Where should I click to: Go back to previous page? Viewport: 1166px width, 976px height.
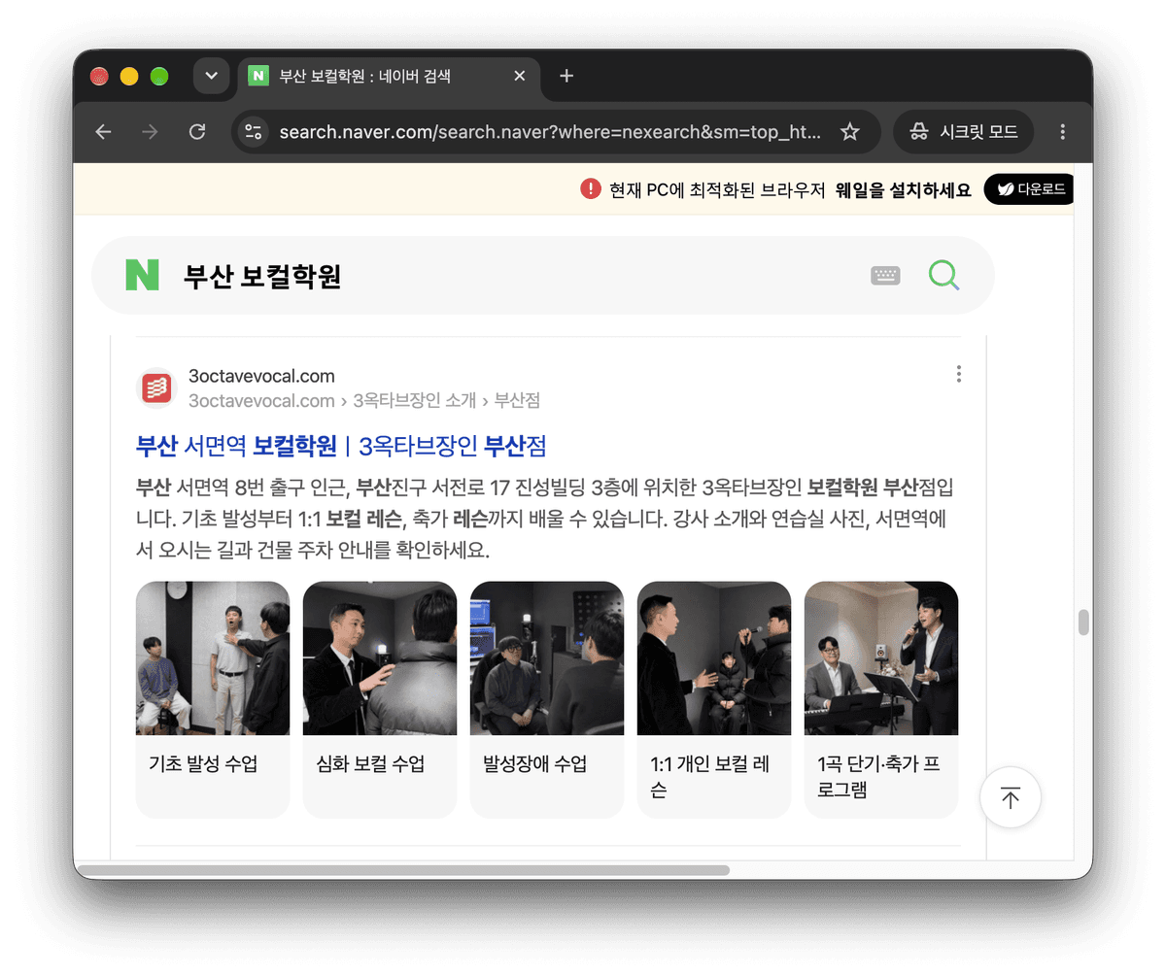tap(104, 131)
